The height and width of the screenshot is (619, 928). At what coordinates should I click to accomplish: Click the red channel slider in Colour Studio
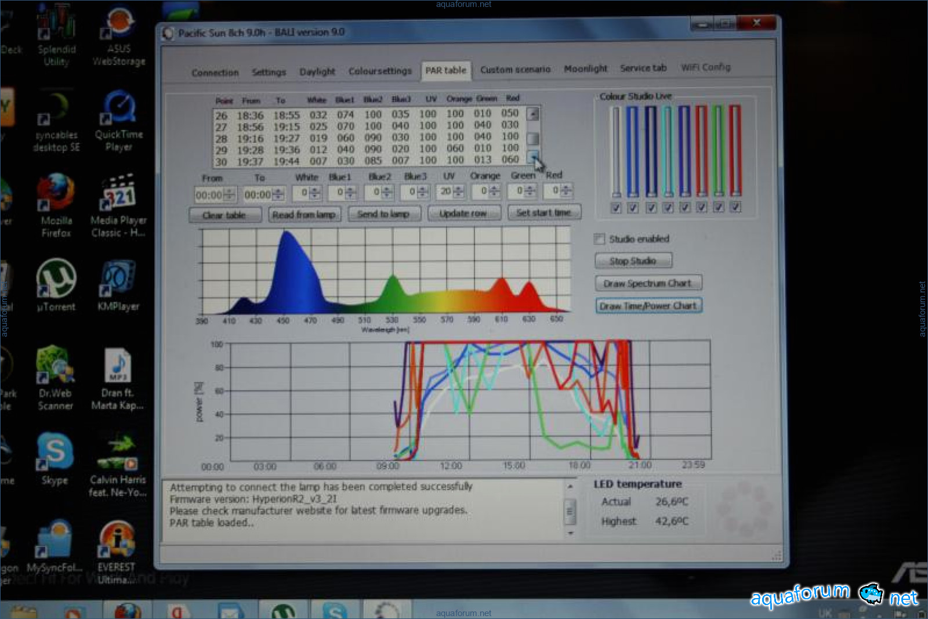[735, 151]
